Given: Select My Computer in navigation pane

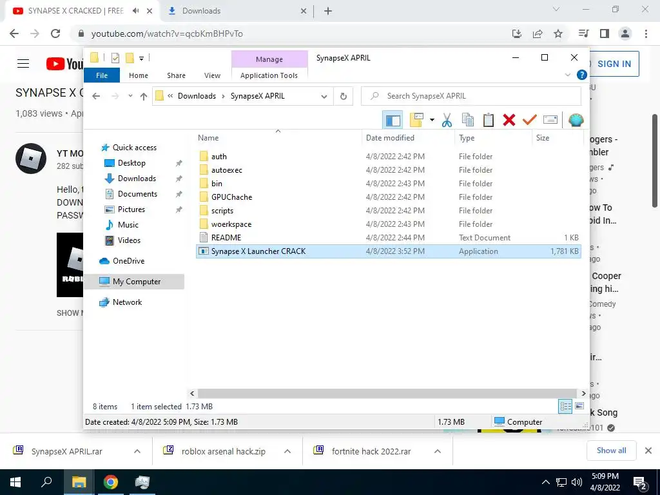Looking at the screenshot, I should [x=137, y=282].
